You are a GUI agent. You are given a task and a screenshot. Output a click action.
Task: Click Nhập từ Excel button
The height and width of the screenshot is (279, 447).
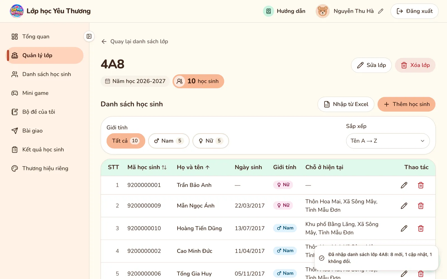pyautogui.click(x=346, y=104)
